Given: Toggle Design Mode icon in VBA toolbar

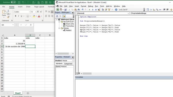Looking at the screenshot, I should coord(99,10).
